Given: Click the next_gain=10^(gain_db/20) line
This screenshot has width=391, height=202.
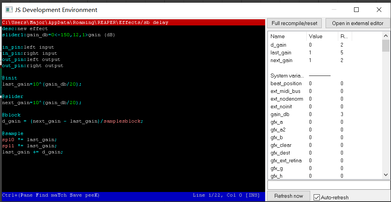Looking at the screenshot, I should tap(42, 103).
